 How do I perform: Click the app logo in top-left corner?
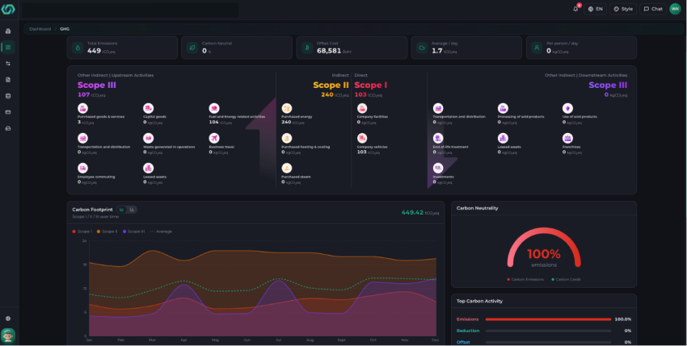click(8, 9)
